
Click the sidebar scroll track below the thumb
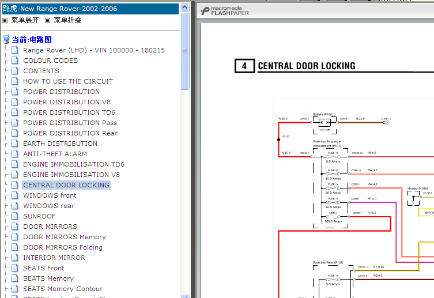pyautogui.click(x=184, y=191)
